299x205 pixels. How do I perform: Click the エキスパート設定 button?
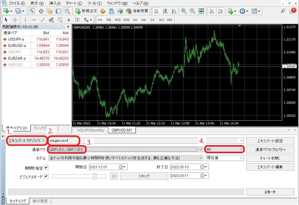coord(270,141)
